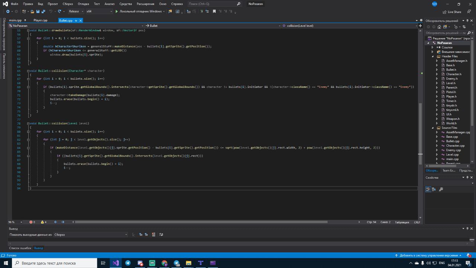The image size is (476, 268).
Task: Open Панель элементов side tab
Action: click(4, 66)
